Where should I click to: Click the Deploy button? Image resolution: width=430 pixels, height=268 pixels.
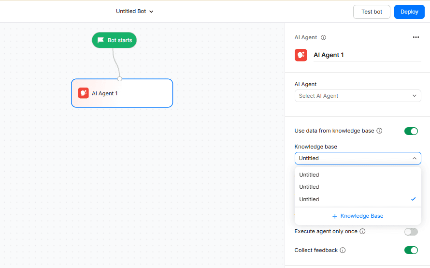(409, 12)
